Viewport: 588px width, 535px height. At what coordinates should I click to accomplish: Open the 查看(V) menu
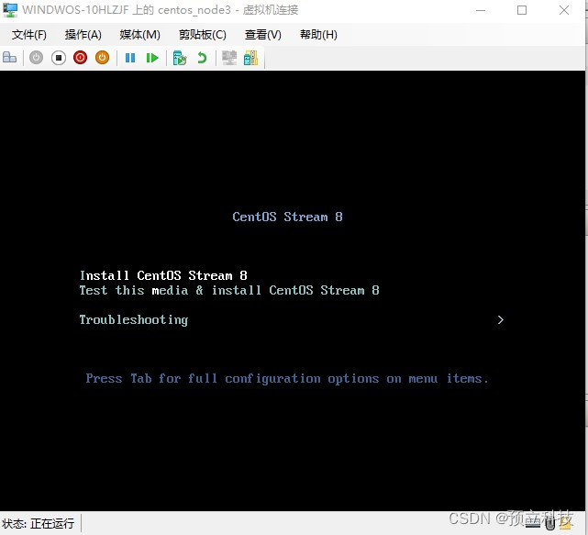click(x=262, y=35)
